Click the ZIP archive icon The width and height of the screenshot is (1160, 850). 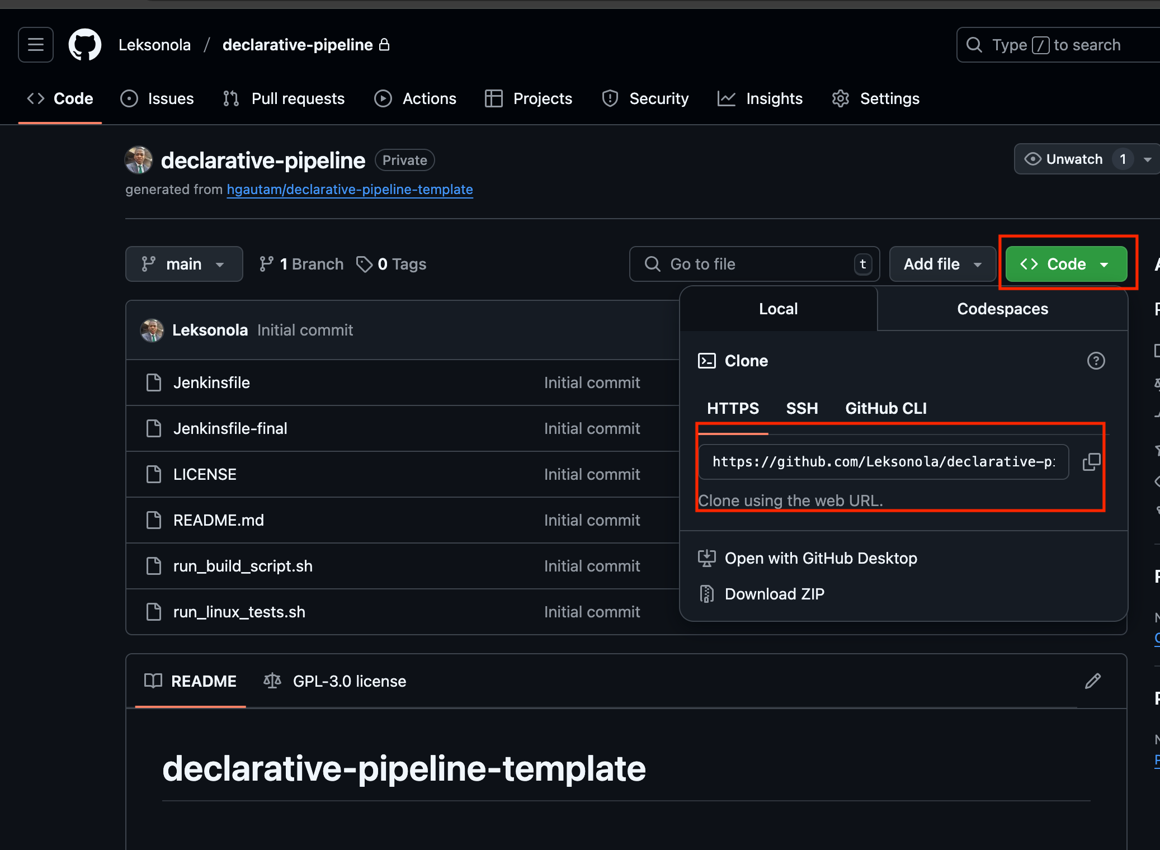click(706, 594)
